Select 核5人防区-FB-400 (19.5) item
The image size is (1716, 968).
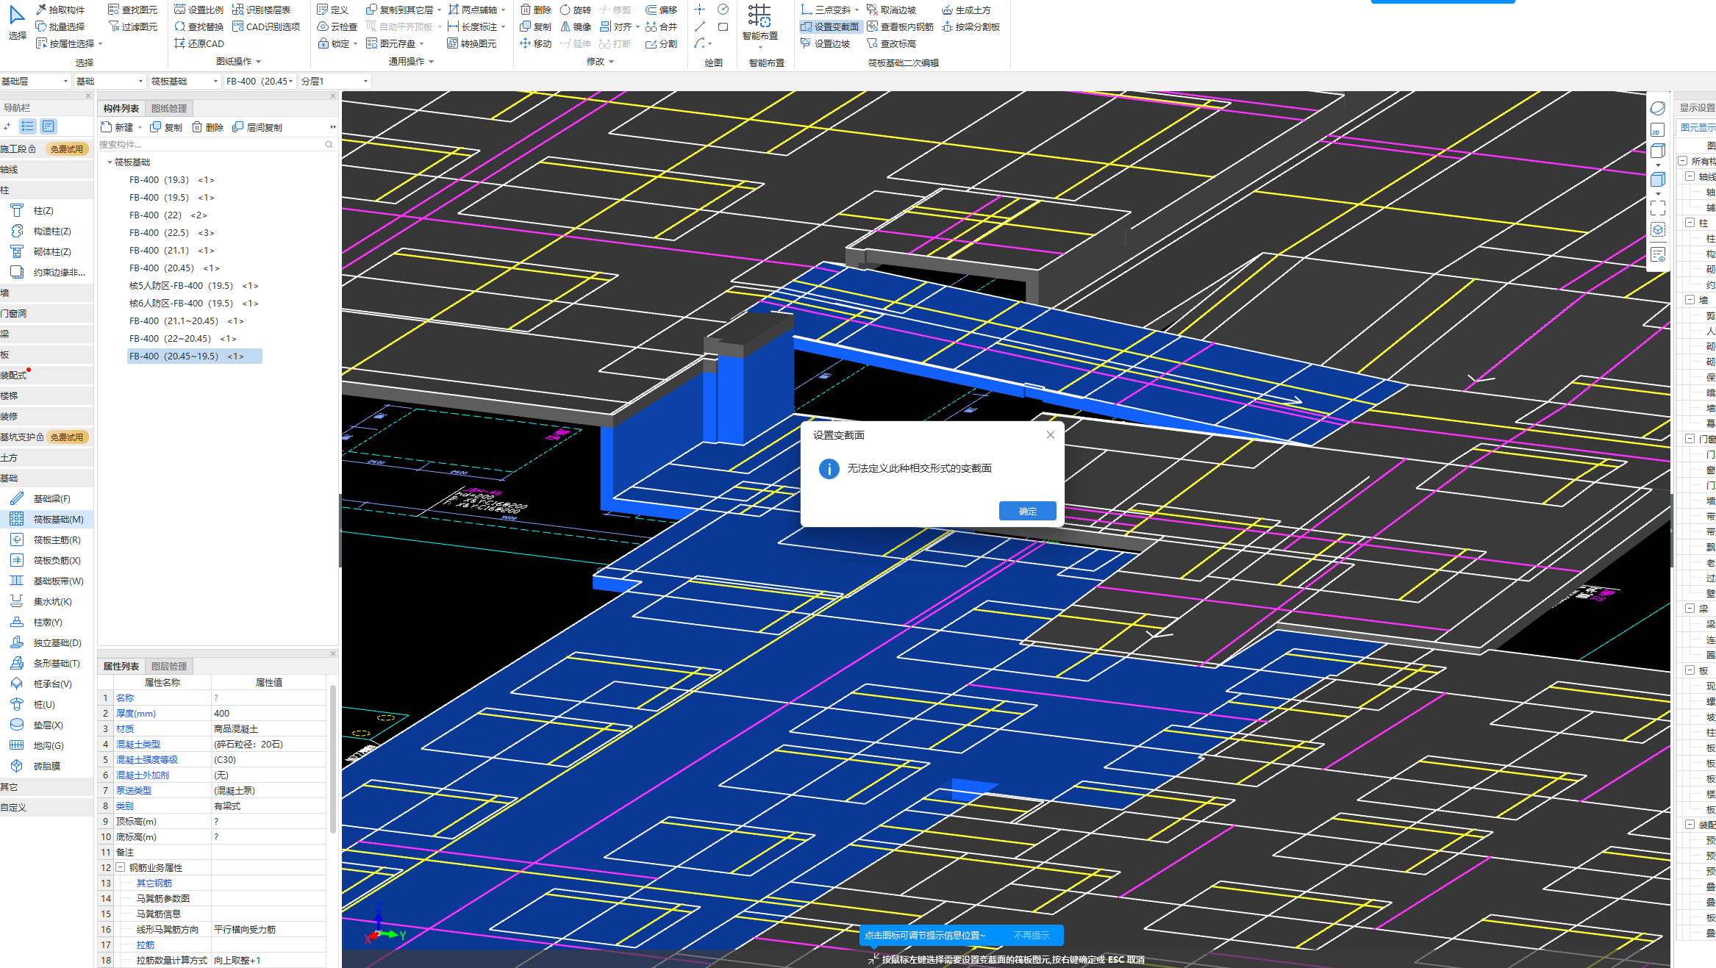pyautogui.click(x=194, y=286)
